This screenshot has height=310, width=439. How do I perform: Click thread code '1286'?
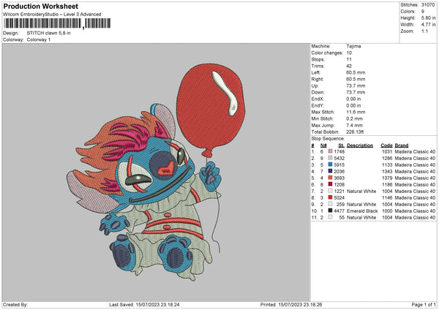point(387,158)
